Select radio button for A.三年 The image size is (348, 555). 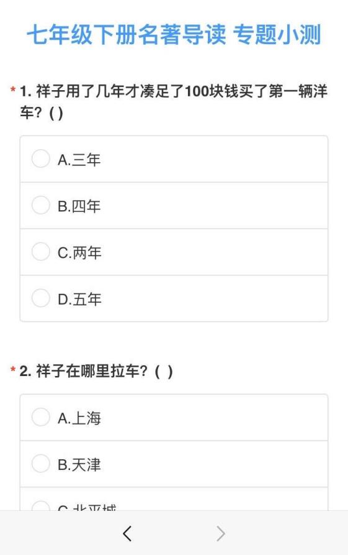pos(40,158)
